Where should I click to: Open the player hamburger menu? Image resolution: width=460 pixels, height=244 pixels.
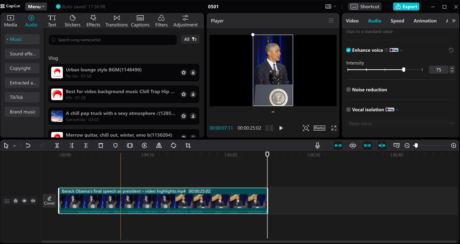(331, 21)
